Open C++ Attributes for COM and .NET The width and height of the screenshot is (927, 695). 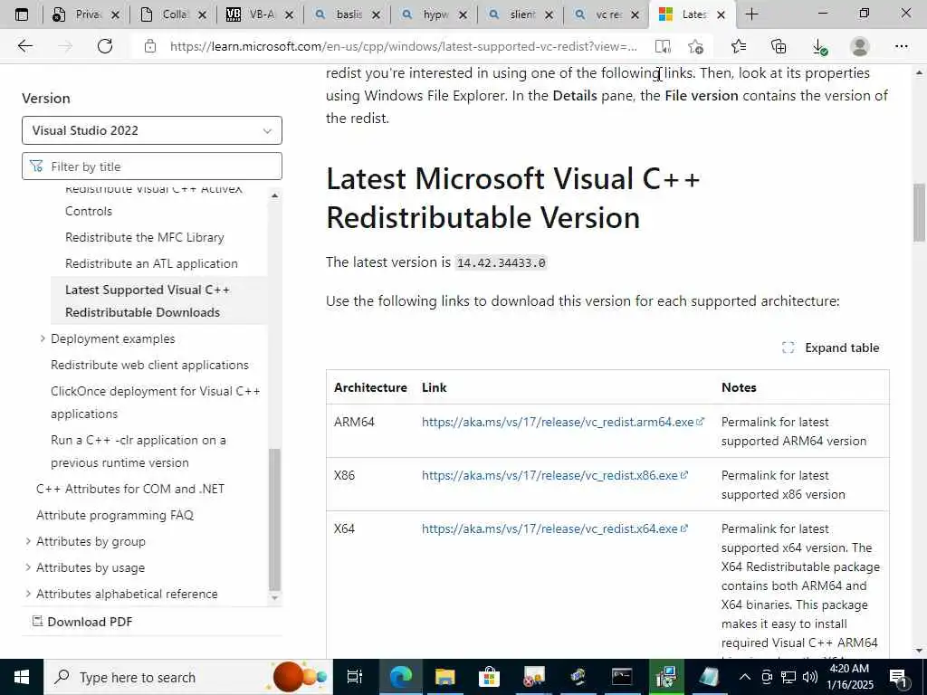click(x=130, y=489)
